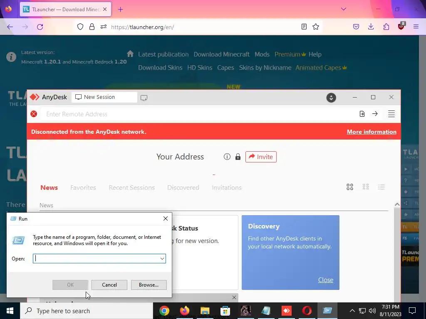Click the Help link on TLauncher

315,54
